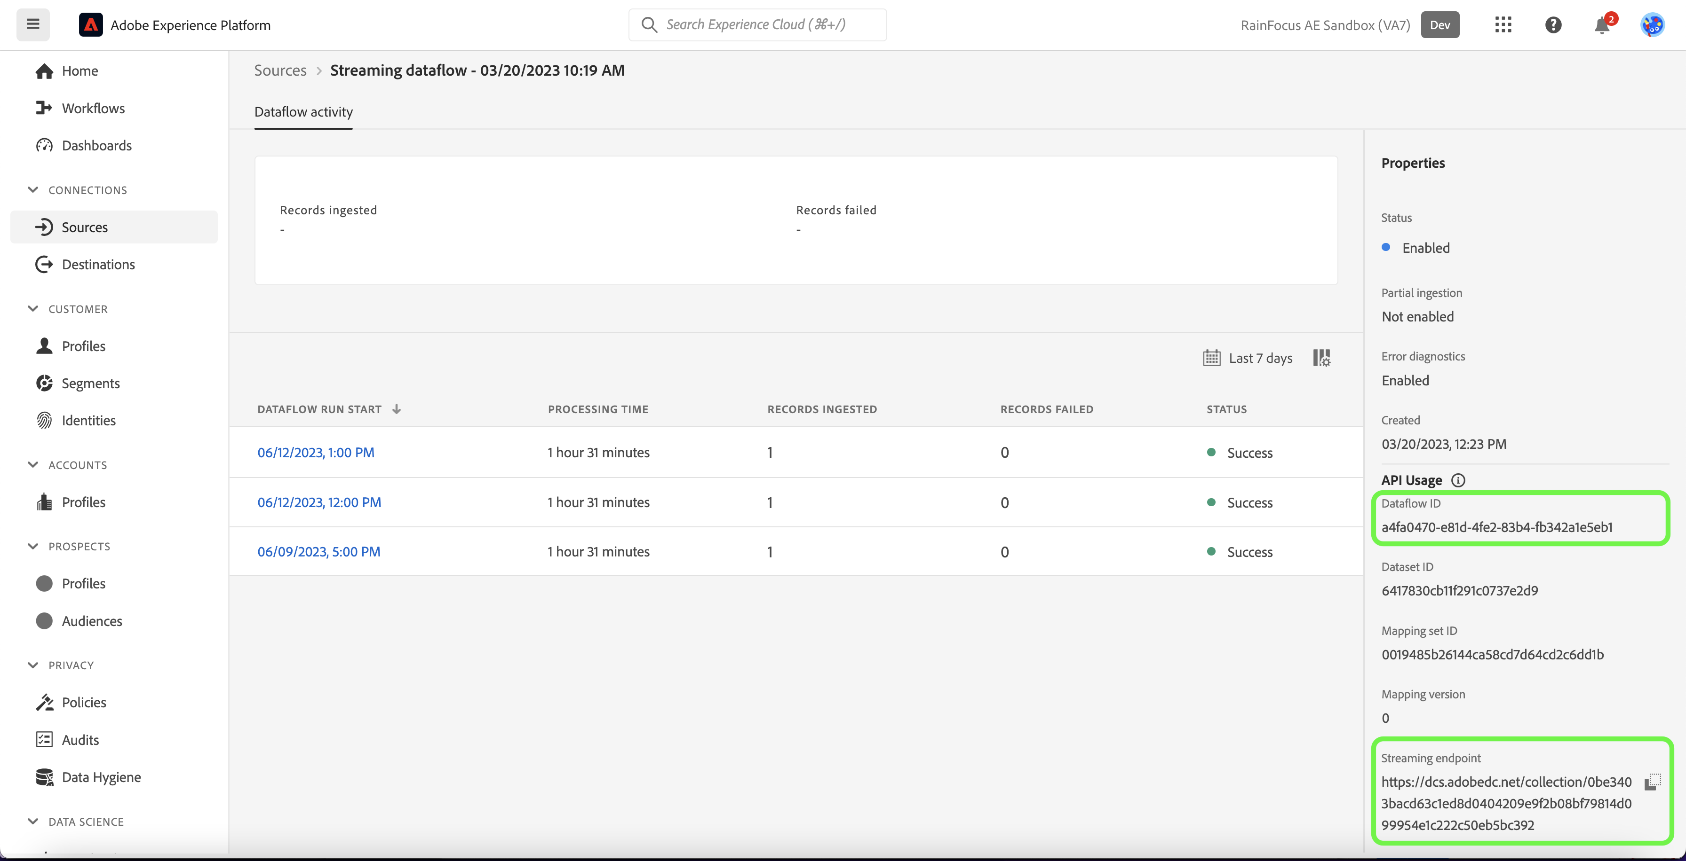The image size is (1686, 861).
Task: Go to Destinations in sidebar
Action: click(98, 264)
